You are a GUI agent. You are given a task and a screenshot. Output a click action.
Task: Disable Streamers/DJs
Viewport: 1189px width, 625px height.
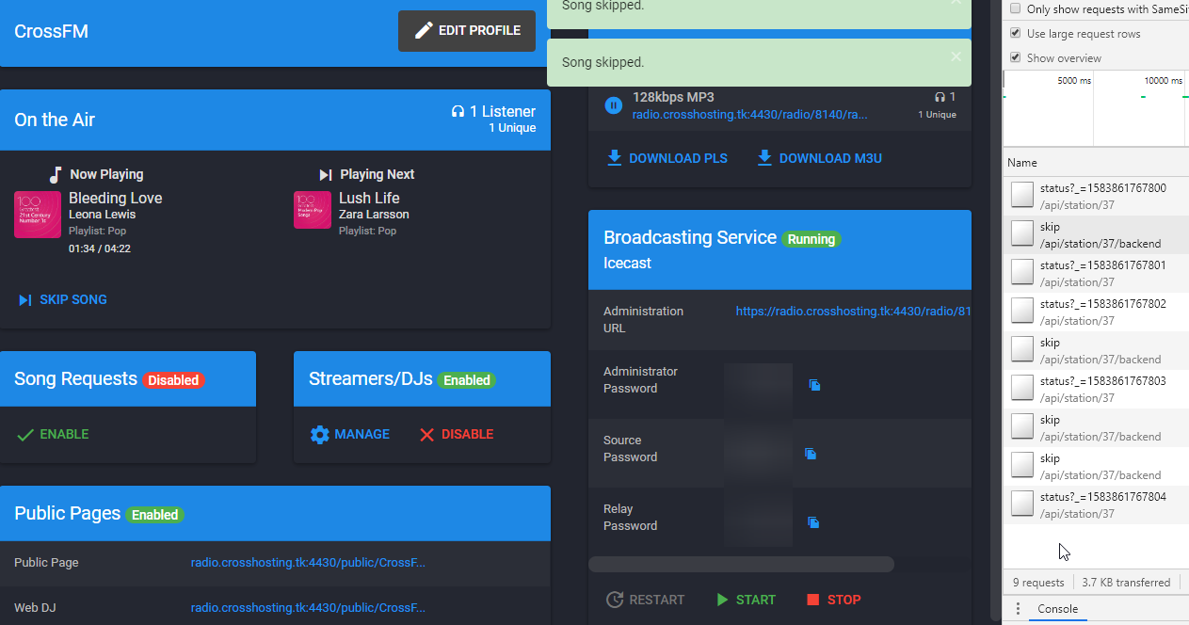click(x=457, y=434)
